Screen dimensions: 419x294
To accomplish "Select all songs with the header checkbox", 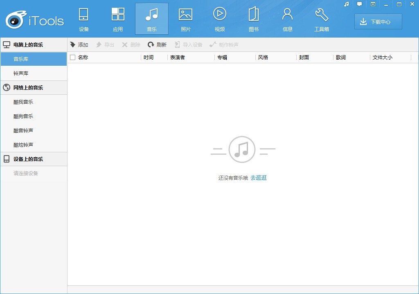I will coord(72,57).
